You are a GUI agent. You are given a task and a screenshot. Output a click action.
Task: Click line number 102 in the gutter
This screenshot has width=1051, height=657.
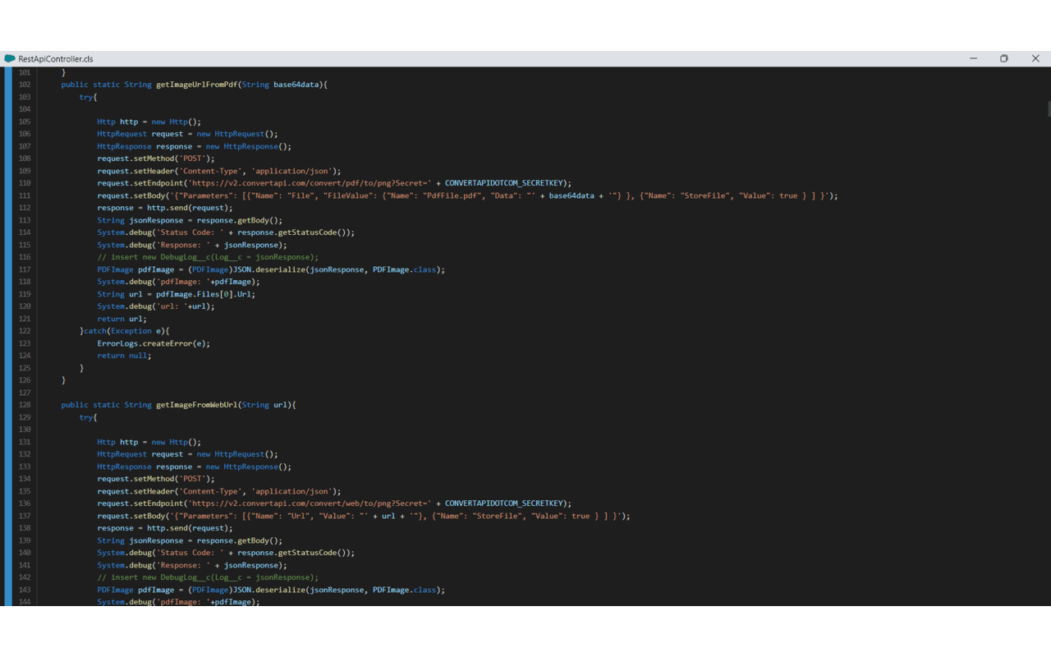point(24,85)
